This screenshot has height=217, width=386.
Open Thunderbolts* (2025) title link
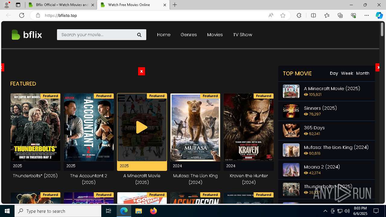point(35,176)
